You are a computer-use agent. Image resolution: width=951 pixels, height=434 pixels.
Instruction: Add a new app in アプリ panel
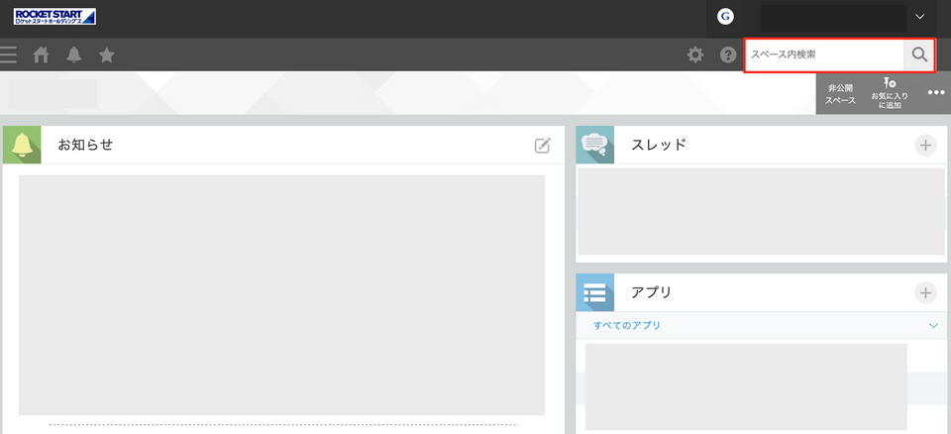[x=925, y=292]
